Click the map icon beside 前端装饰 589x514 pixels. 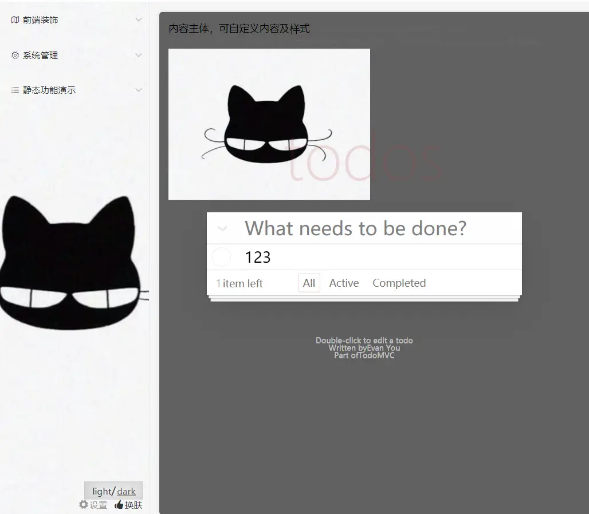pos(15,20)
